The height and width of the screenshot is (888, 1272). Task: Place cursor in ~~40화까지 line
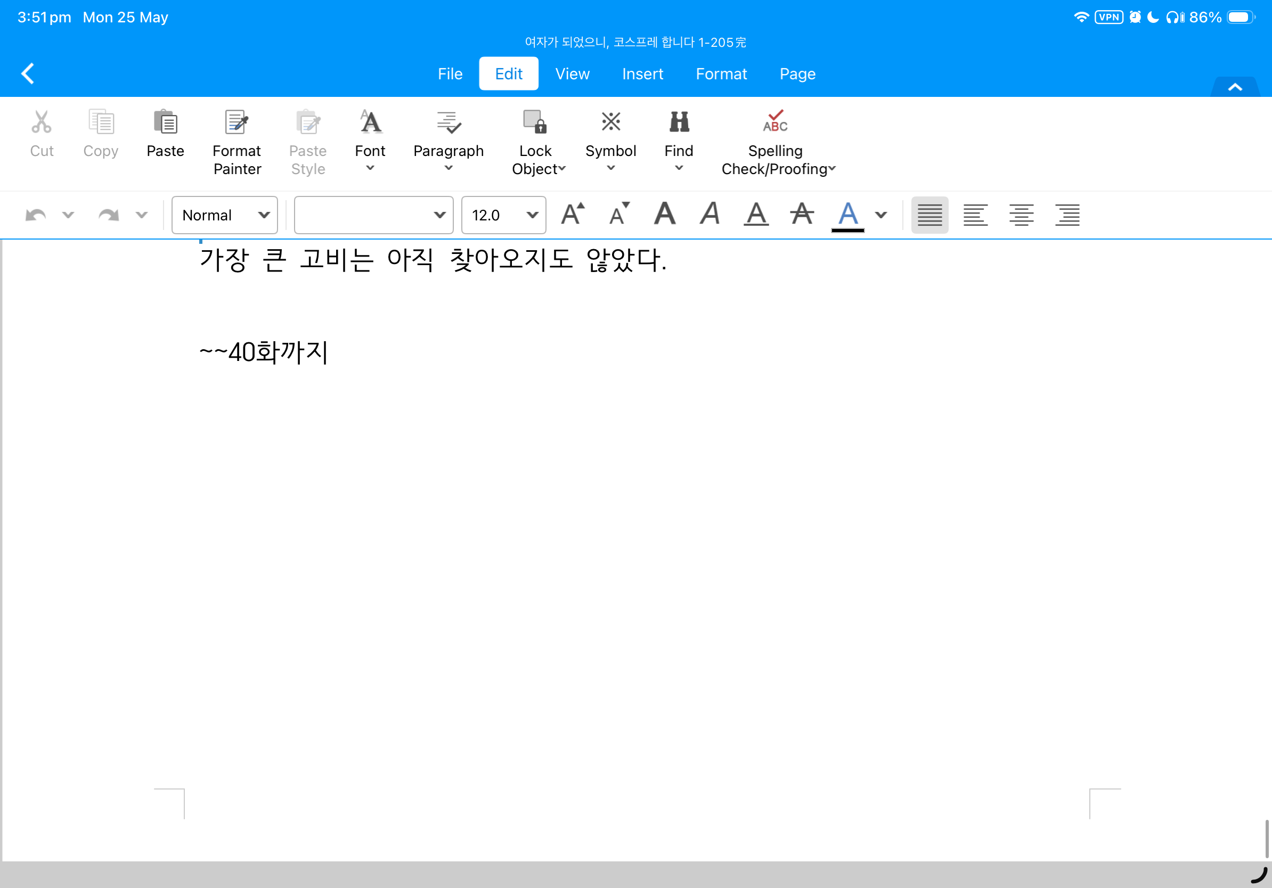pos(264,352)
